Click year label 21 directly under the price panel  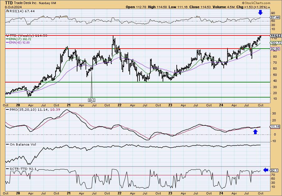(69, 105)
